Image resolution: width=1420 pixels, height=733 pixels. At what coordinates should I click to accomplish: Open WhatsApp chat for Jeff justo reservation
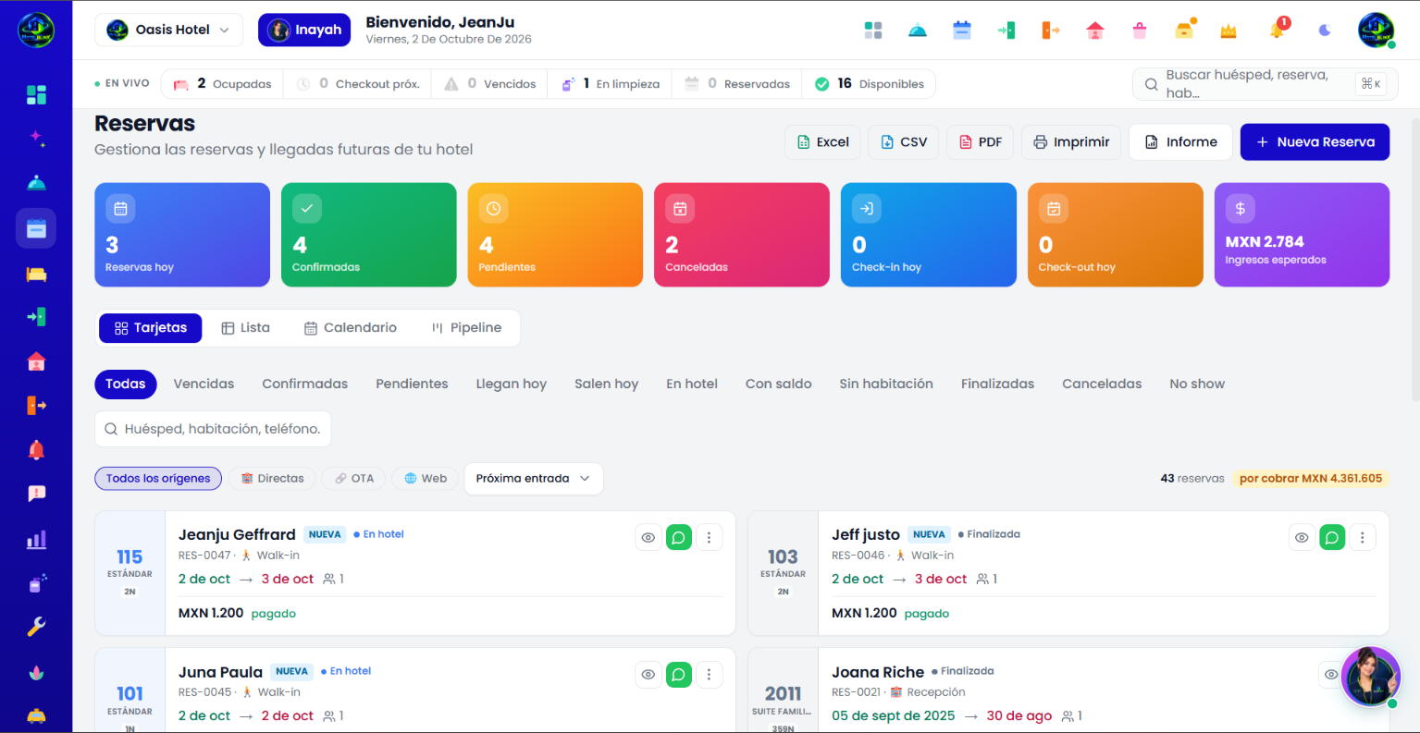pyautogui.click(x=1332, y=537)
